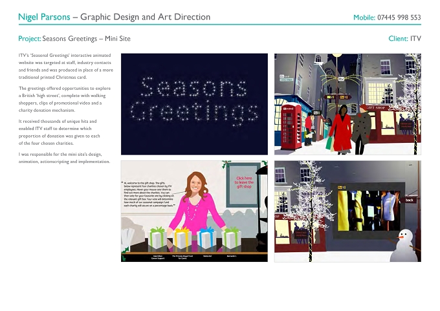Viewport: 440px width, 311px height.
Task: Select the yellow-ribbon gift box
Action: point(182,237)
